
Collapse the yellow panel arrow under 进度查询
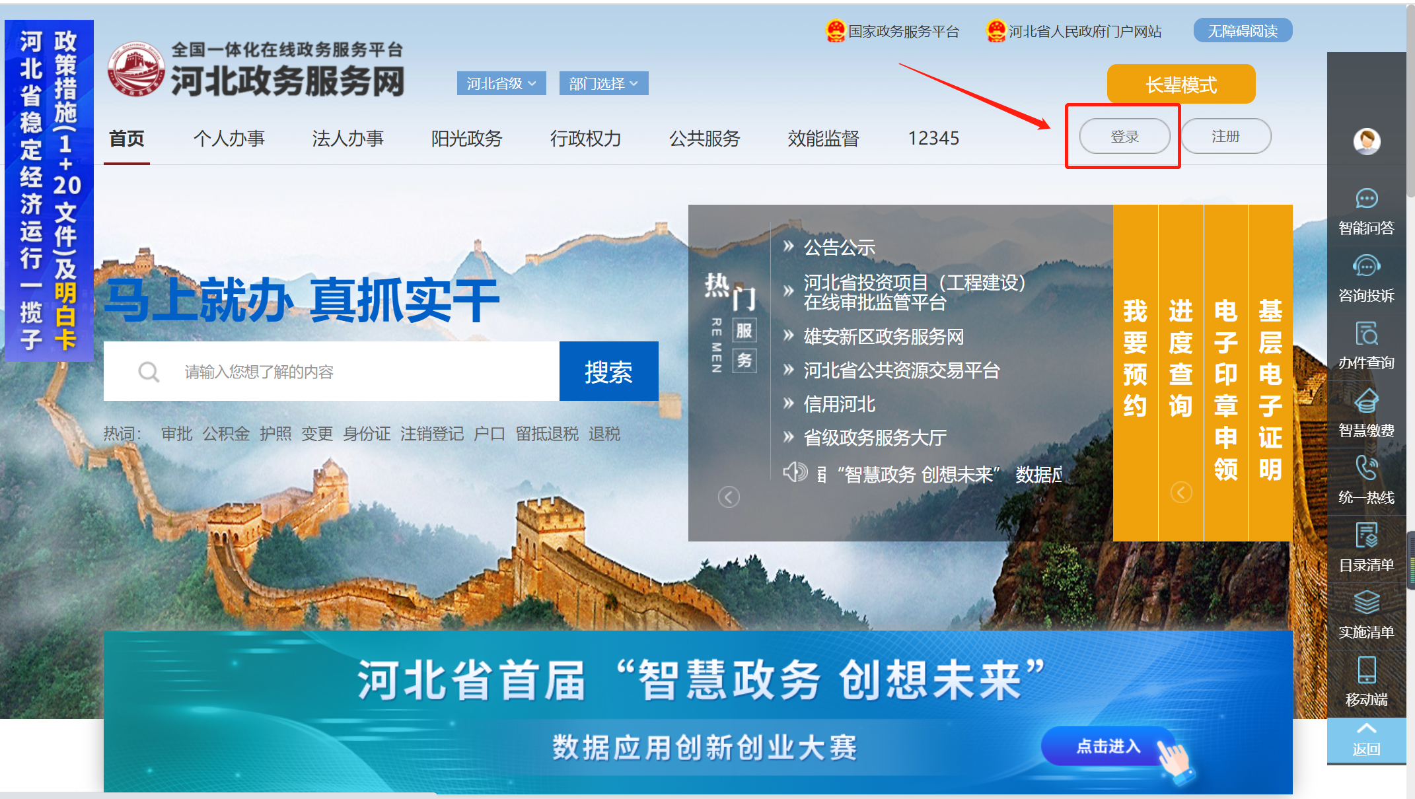click(1181, 492)
